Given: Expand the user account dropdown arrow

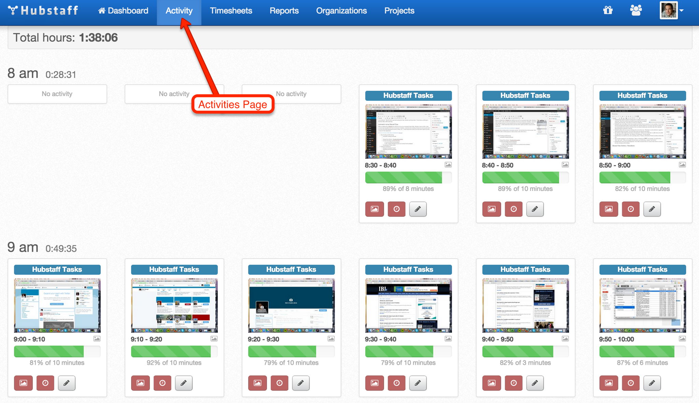Looking at the screenshot, I should (x=682, y=11).
